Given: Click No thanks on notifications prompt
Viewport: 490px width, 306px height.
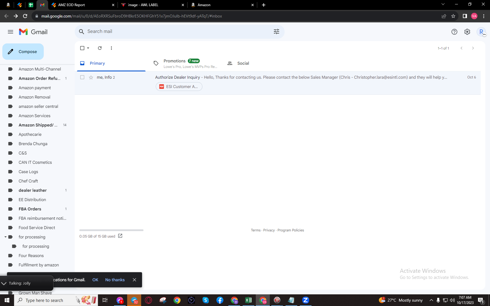Looking at the screenshot, I should [x=115, y=280].
